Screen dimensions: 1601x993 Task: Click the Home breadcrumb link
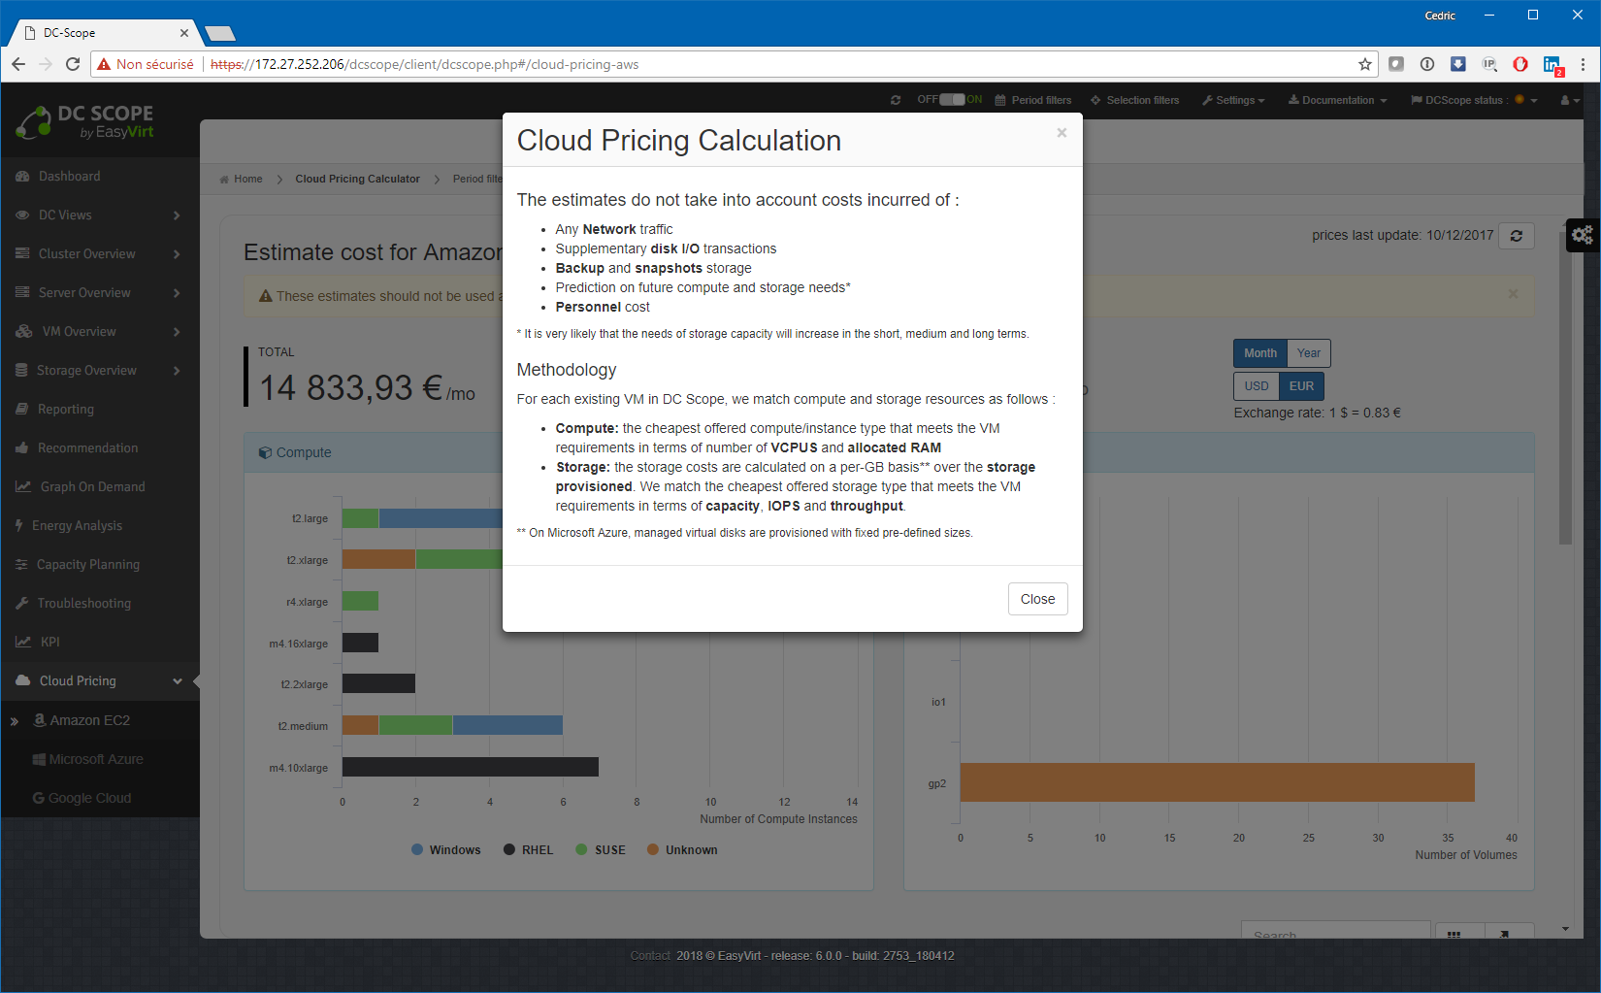click(x=247, y=179)
